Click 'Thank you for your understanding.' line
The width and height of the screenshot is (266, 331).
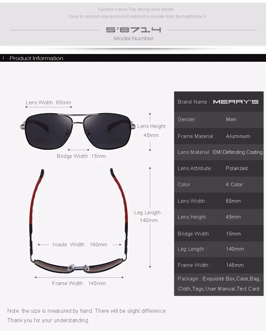click(48, 321)
